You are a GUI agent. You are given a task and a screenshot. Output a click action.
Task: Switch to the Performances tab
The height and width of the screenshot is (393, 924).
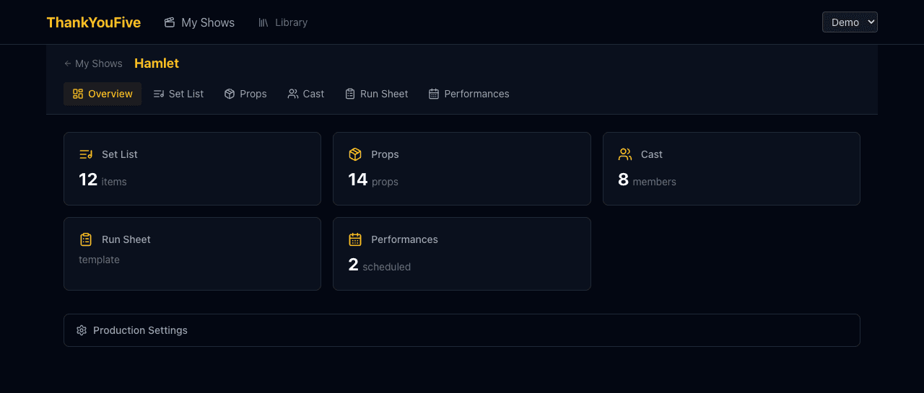click(469, 94)
